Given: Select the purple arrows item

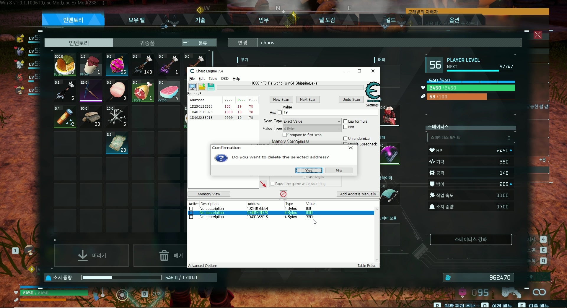Looking at the screenshot, I should [x=169, y=65].
